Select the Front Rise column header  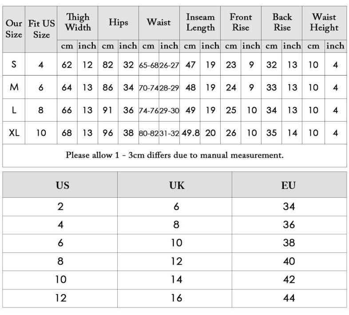(241, 23)
